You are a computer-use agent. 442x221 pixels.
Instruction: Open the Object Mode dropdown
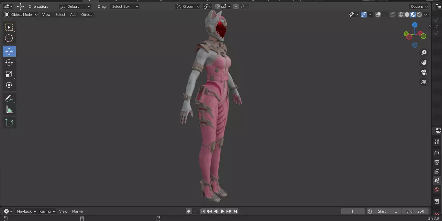pyautogui.click(x=21, y=15)
